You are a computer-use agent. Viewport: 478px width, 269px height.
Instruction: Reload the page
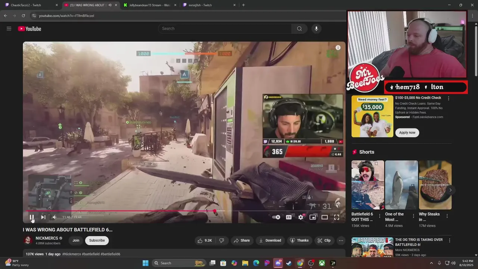click(x=23, y=16)
